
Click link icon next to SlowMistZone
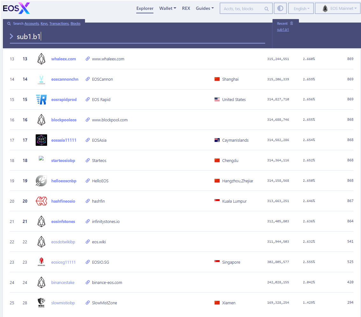tap(88, 303)
